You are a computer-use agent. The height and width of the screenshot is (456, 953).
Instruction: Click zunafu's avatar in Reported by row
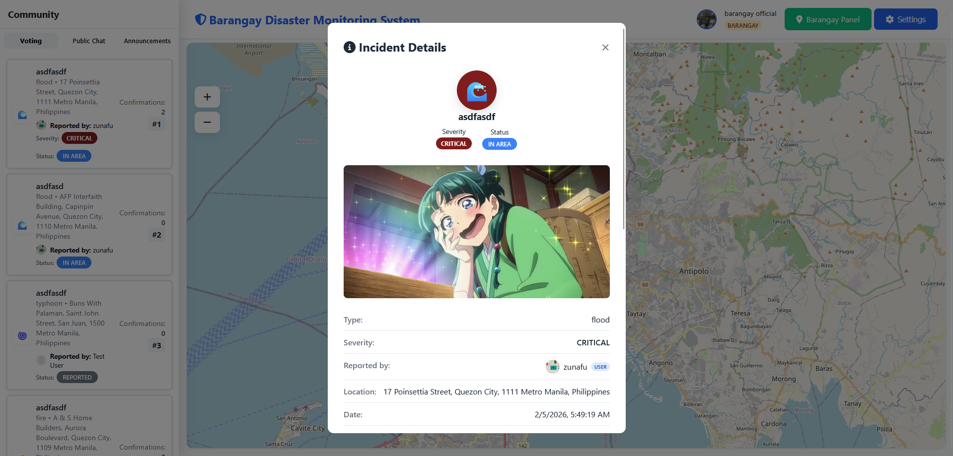click(553, 367)
